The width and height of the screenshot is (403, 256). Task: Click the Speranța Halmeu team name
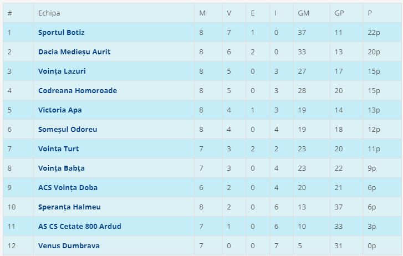click(x=69, y=207)
